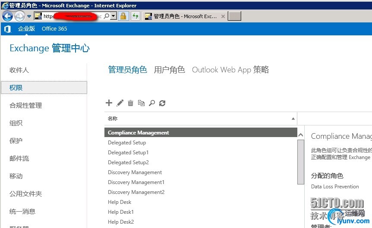
Task: Click the pencil edit icon
Action: point(120,103)
